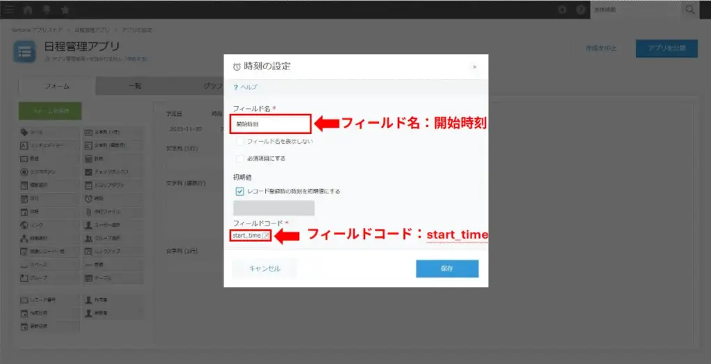This screenshot has width=711, height=364.
Task: Select the スペース field in the palette
Action: [49, 264]
